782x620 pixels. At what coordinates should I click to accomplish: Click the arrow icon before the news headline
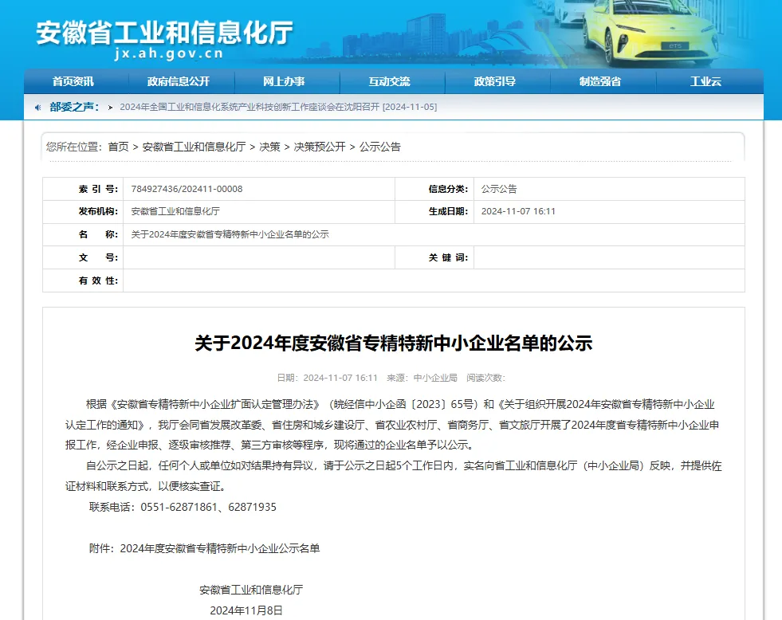click(110, 106)
